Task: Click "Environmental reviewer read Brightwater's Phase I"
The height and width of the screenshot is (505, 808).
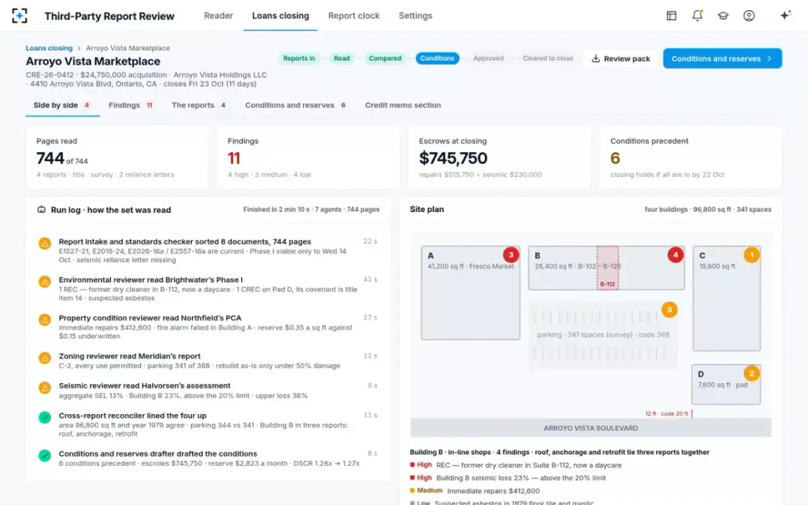Action: tap(151, 280)
